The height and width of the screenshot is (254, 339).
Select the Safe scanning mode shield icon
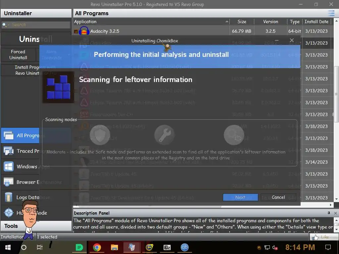100,135
